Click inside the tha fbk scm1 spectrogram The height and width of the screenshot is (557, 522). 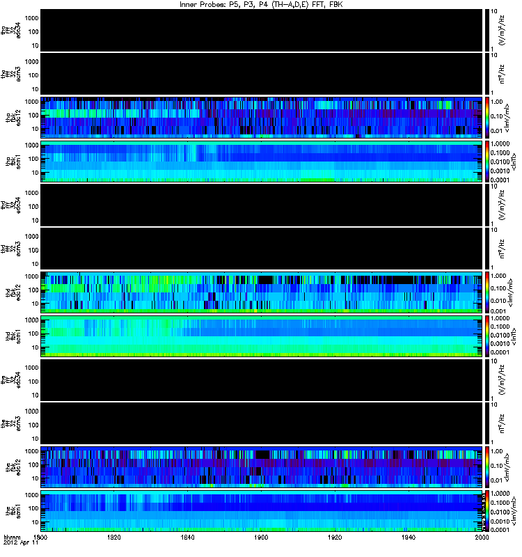262,162
